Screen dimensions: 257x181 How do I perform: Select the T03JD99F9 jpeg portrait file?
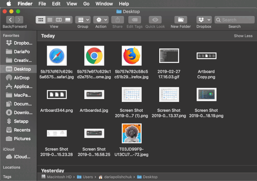click(132, 133)
